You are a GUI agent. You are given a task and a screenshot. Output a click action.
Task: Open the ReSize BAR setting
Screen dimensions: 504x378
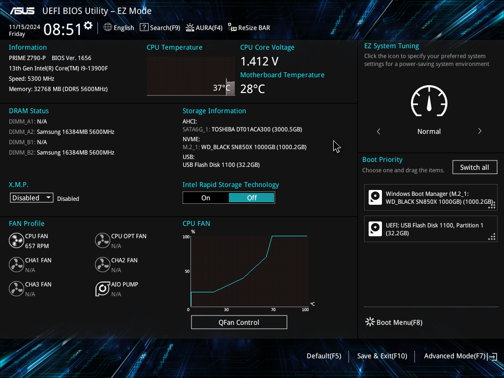254,28
